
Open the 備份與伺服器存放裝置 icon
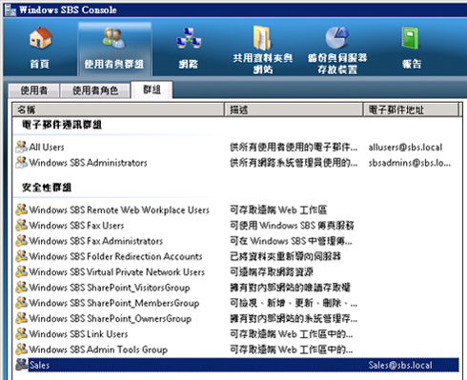pos(337,38)
